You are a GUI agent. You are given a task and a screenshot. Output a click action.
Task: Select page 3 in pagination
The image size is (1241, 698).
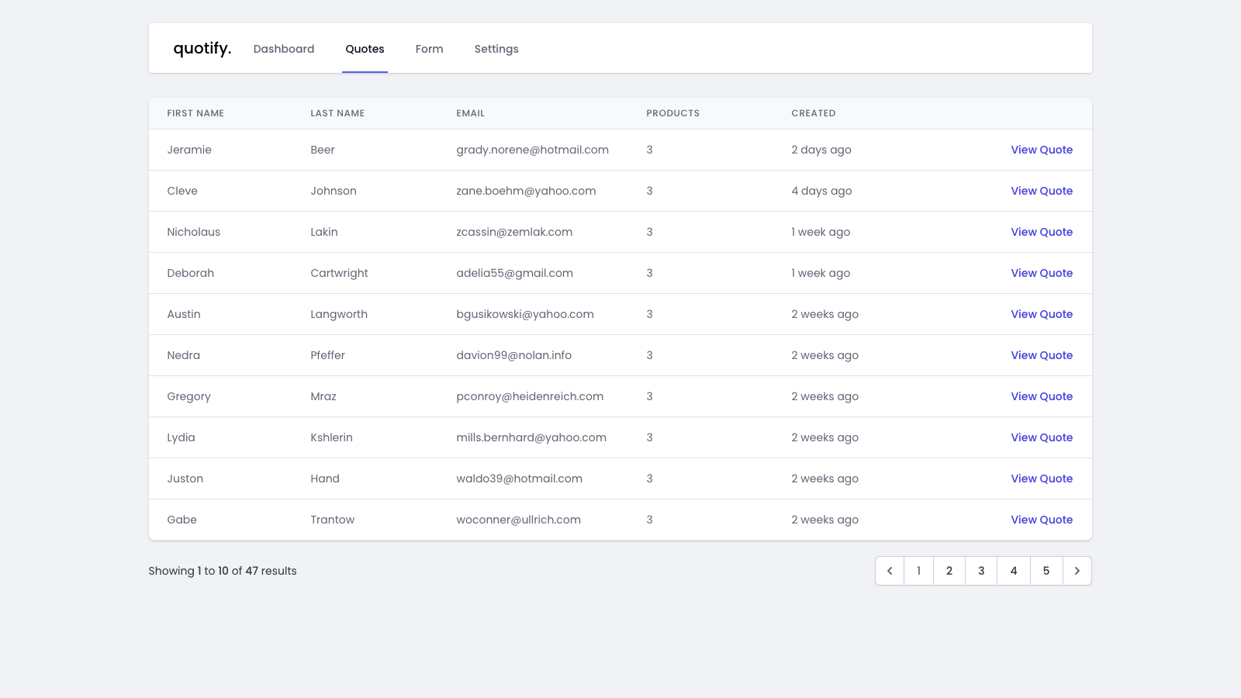pos(981,571)
